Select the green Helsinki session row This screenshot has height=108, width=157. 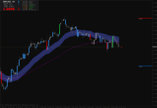29,6
